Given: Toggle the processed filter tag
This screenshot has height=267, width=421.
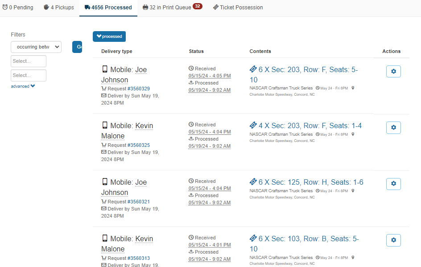Looking at the screenshot, I should pos(109,36).
